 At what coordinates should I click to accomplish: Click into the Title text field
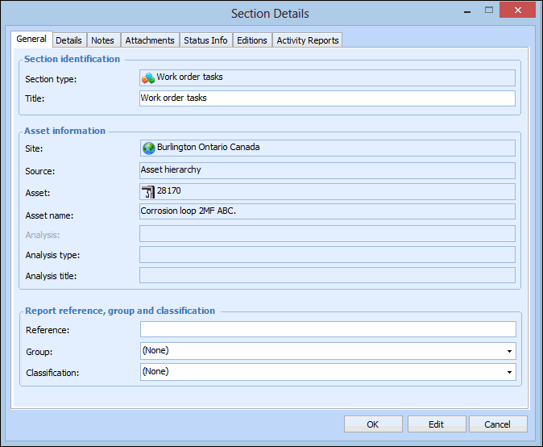(326, 98)
